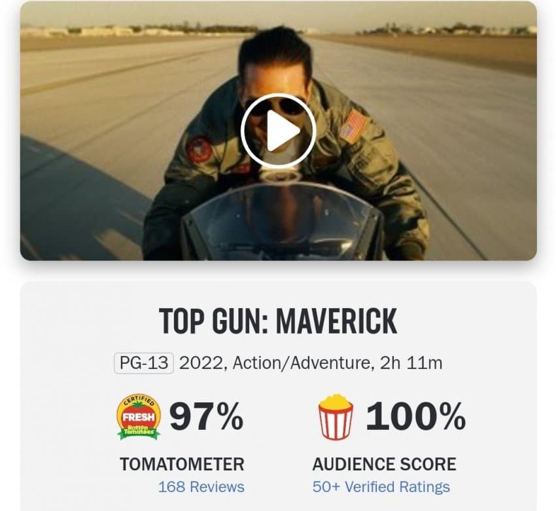Click the 2022, Action/Adventure, 2h 11m text
This screenshot has height=511, width=556.
(311, 363)
